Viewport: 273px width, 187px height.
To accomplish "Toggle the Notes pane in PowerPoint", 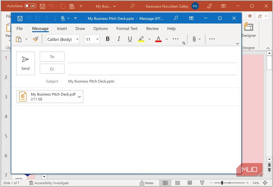I will point(146,183).
